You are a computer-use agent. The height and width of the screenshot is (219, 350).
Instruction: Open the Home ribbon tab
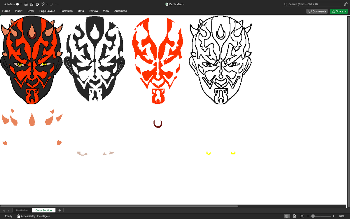point(6,11)
